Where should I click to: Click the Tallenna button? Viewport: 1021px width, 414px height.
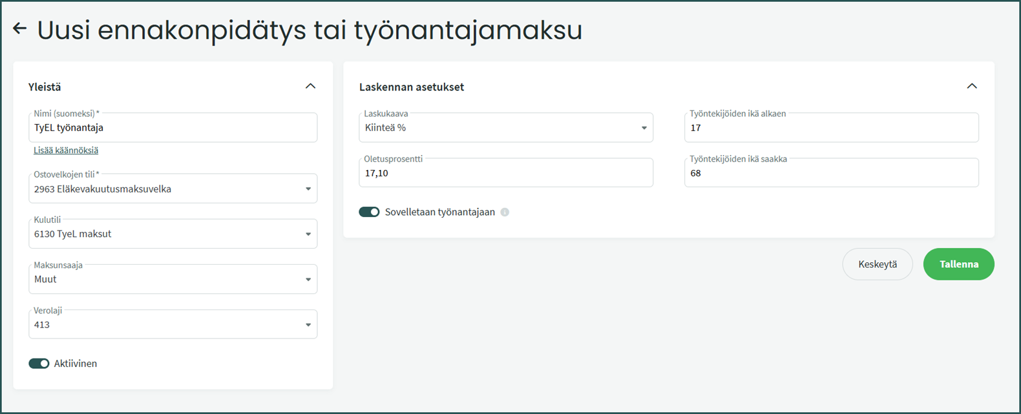coord(958,264)
